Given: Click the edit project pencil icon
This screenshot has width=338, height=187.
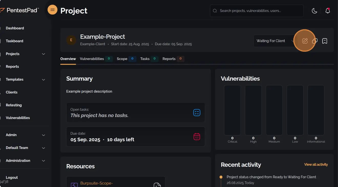Looking at the screenshot, I should 304,41.
